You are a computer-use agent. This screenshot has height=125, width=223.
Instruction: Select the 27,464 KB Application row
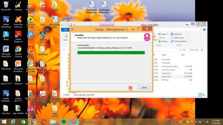pos(173,76)
